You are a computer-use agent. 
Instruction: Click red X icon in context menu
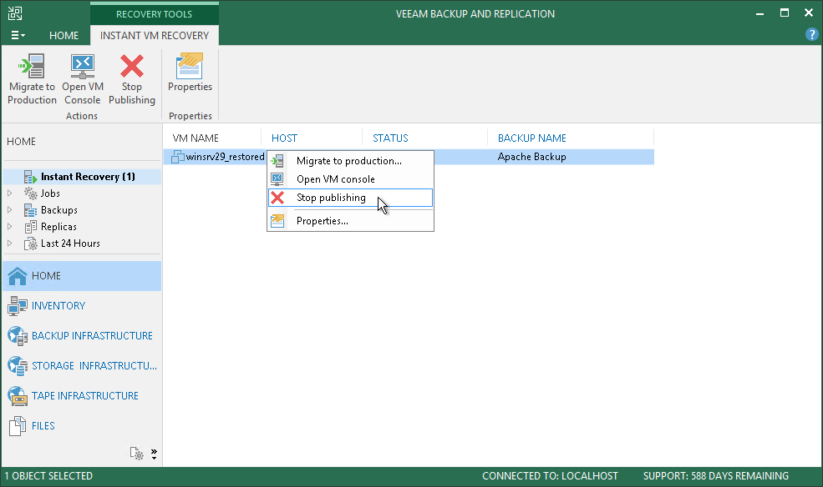[277, 198]
